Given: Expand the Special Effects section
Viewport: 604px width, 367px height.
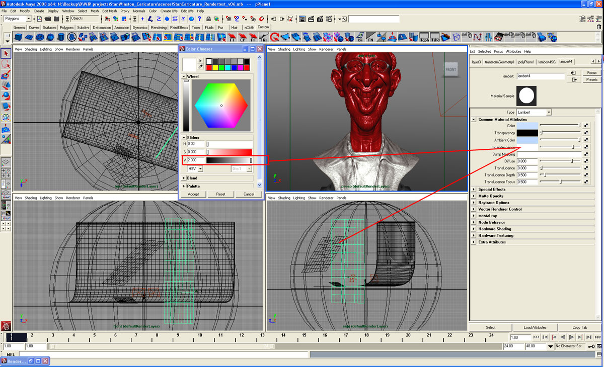Looking at the screenshot, I should click(474, 190).
